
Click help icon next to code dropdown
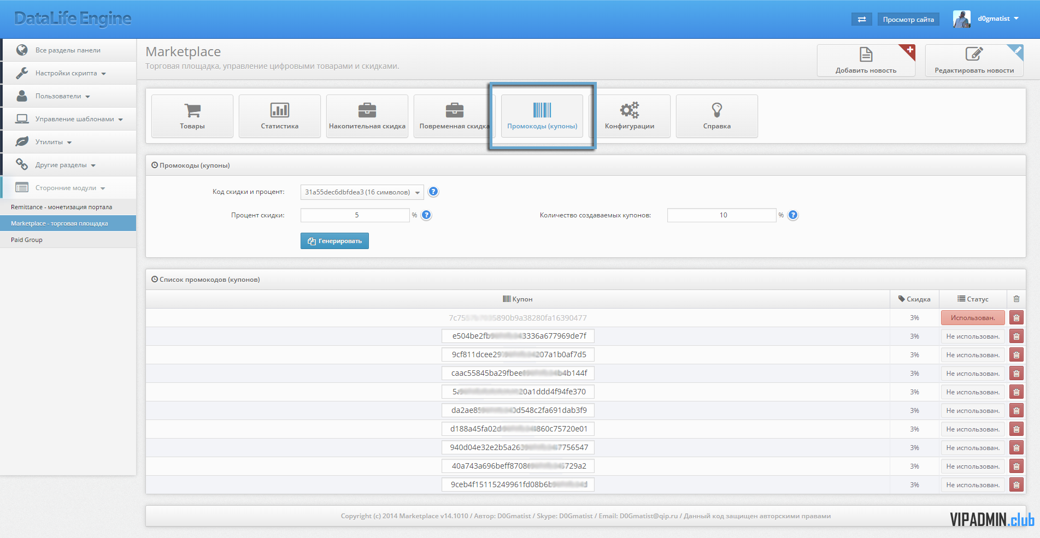[x=433, y=192]
